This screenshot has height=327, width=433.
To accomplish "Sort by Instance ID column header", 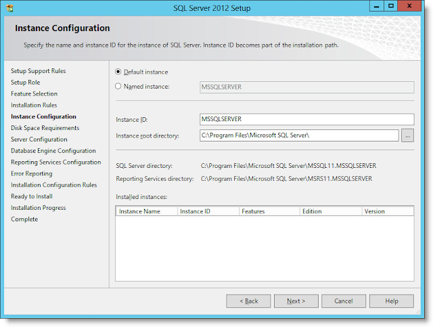I will (208, 211).
